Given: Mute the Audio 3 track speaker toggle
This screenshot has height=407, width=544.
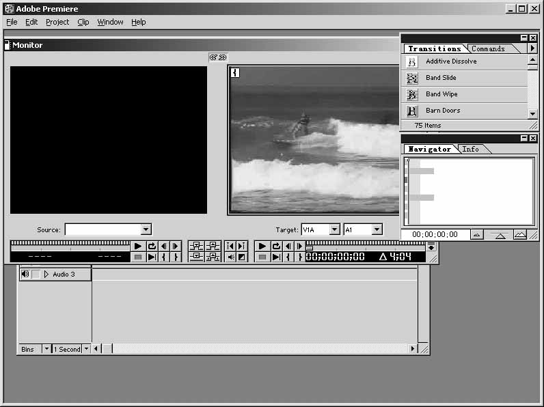Looking at the screenshot, I should click(x=25, y=274).
